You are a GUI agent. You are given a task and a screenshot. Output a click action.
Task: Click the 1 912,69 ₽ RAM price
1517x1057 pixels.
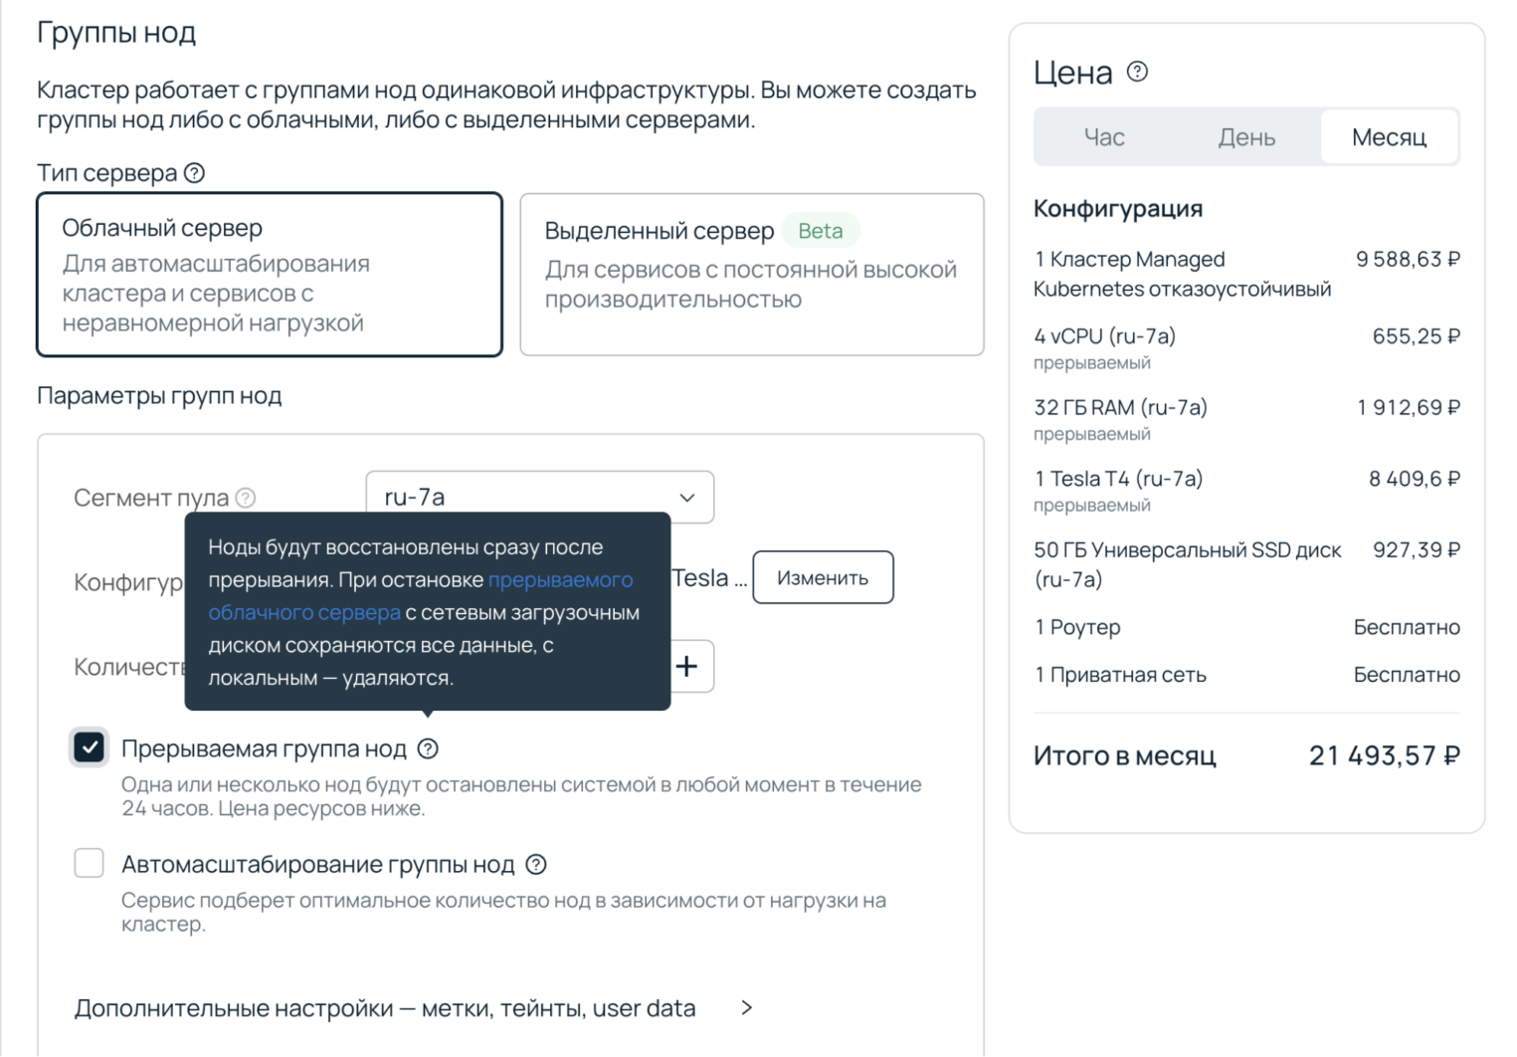[x=1409, y=408]
